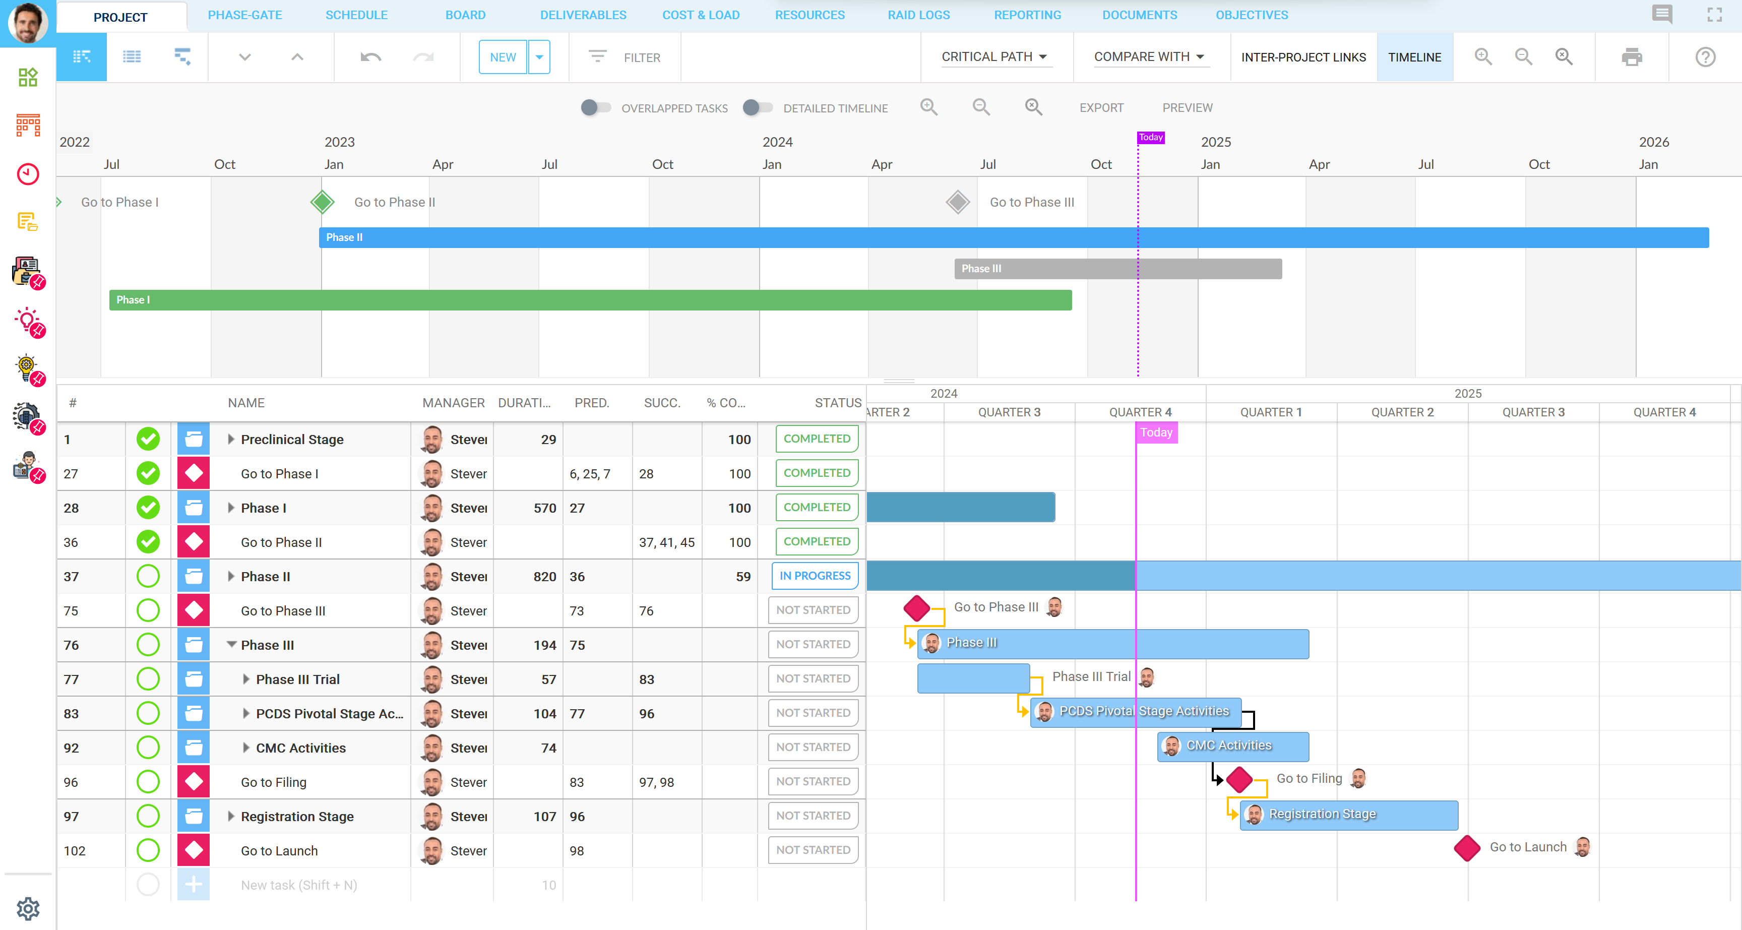
Task: Click the settings gear icon in the sidebar
Action: point(28,909)
